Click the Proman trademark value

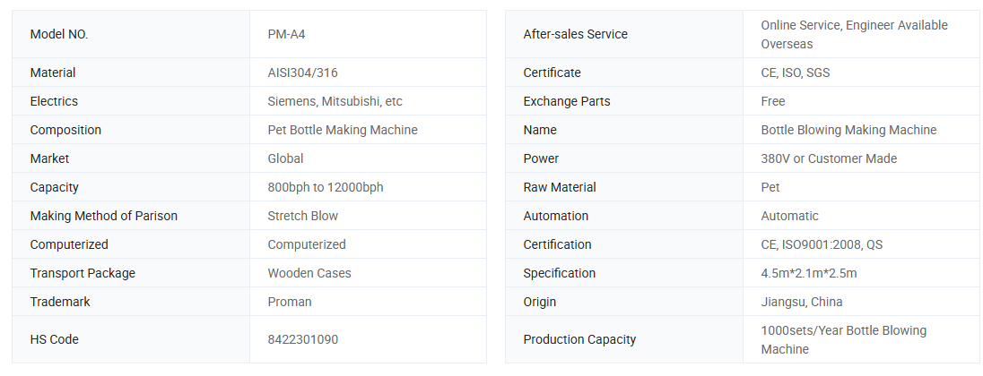click(290, 302)
